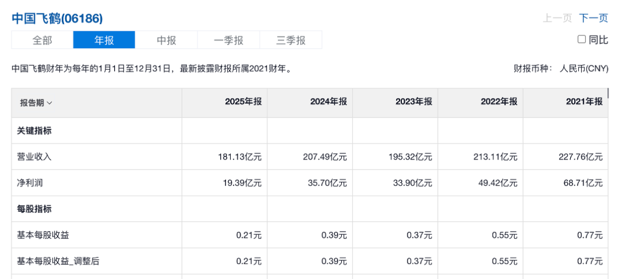Click the 2023年报 column header
The width and height of the screenshot is (629, 279).
coord(414,102)
